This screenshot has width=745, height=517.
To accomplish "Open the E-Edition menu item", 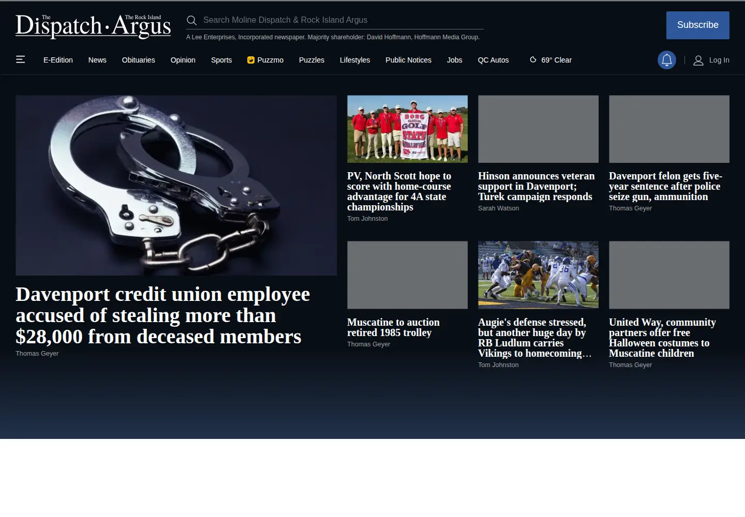I will click(x=58, y=60).
